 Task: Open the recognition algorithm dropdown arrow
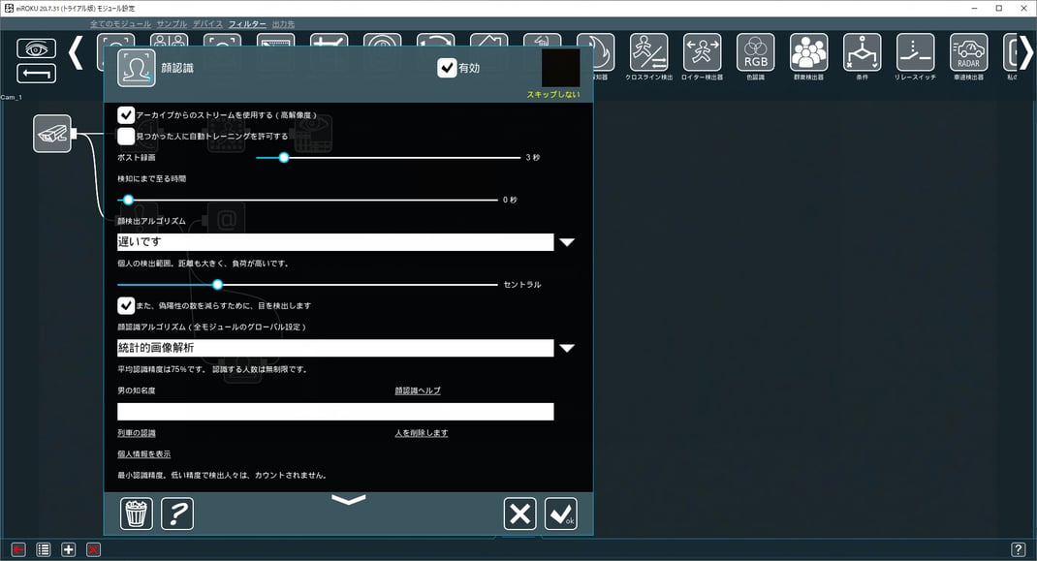click(567, 348)
